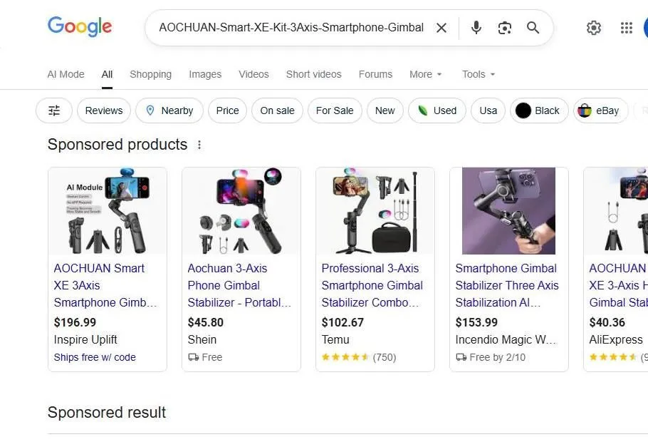
Task: Apply the Used condition filter chip
Action: click(x=437, y=110)
